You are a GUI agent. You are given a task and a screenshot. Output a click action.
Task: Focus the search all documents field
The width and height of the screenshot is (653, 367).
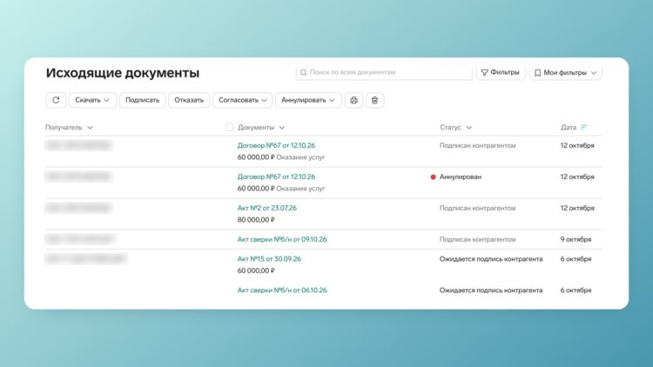pyautogui.click(x=384, y=72)
